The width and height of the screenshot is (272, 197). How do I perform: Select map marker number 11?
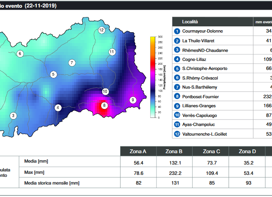(x=112, y=52)
